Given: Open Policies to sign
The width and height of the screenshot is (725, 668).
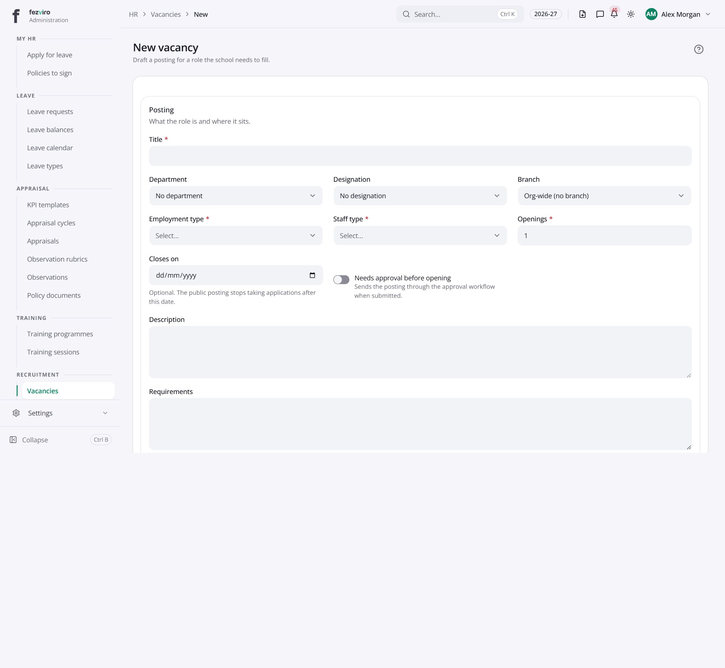Looking at the screenshot, I should point(49,73).
